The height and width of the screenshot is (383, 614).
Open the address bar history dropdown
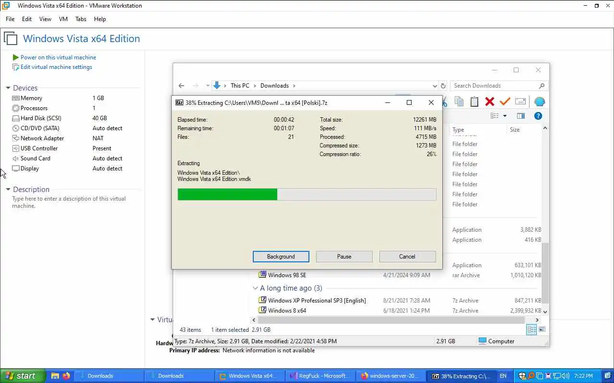(x=435, y=86)
